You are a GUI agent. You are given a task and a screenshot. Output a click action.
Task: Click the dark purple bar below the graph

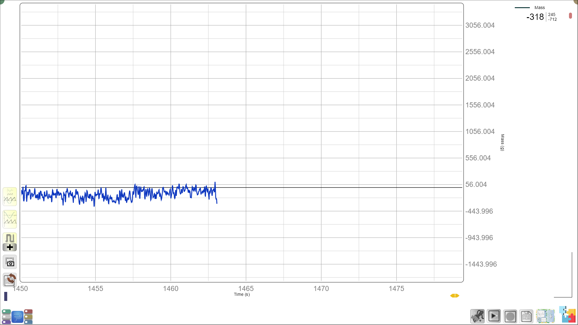point(6,296)
